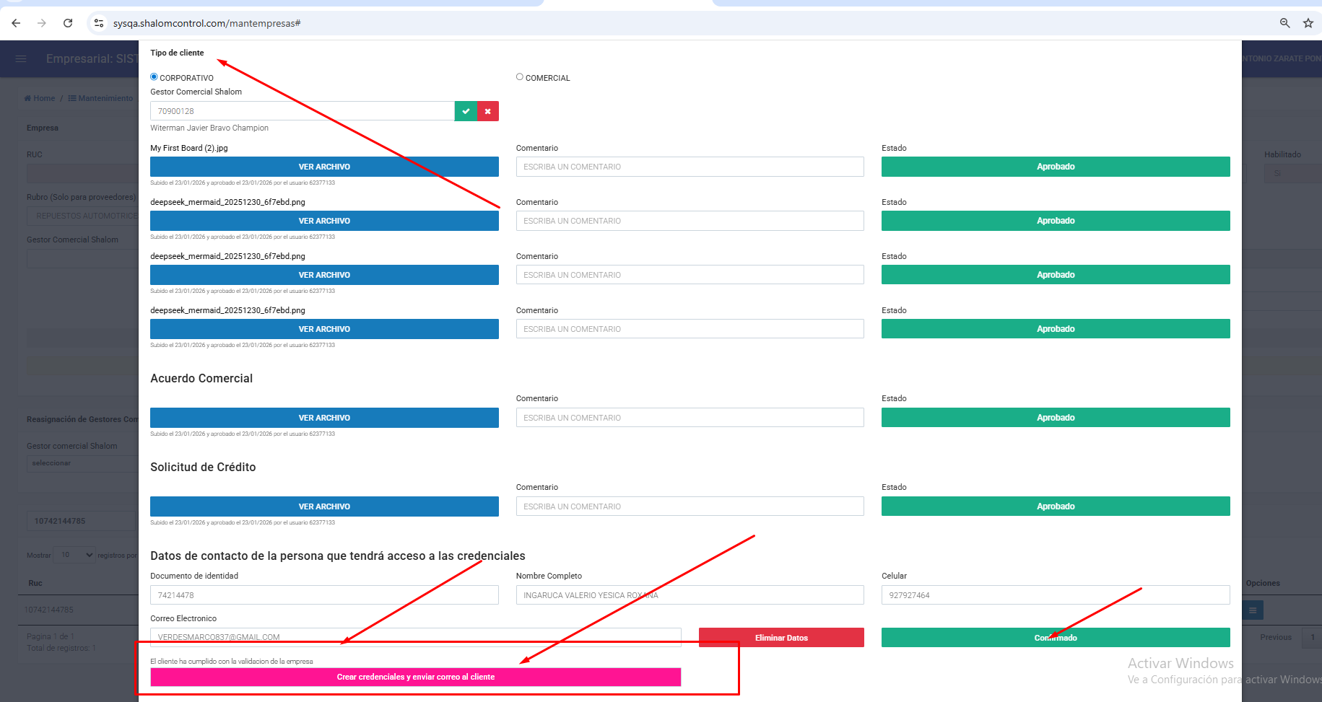Bookmark this page with star icon

(1308, 23)
